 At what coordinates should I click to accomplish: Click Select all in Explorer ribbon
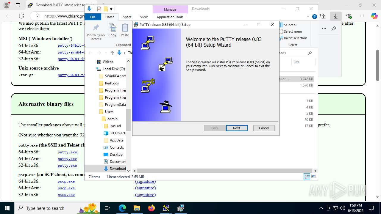pyautogui.click(x=288, y=25)
